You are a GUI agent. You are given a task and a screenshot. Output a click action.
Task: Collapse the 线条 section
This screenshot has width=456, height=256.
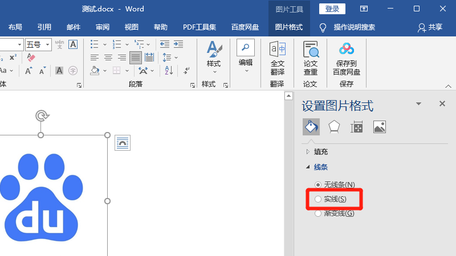tap(308, 167)
